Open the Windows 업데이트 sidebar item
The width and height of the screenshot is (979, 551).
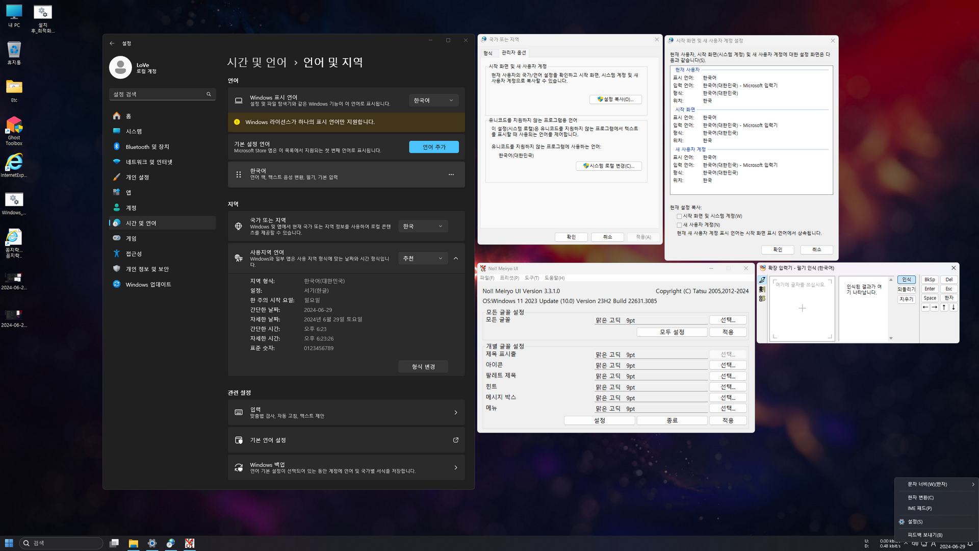(148, 285)
